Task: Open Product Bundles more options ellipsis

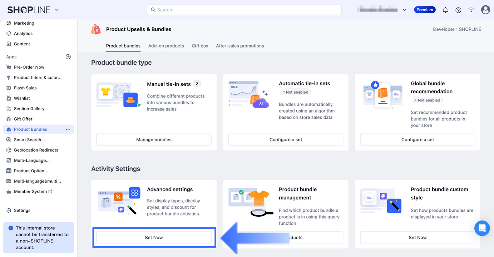Action: pyautogui.click(x=68, y=129)
